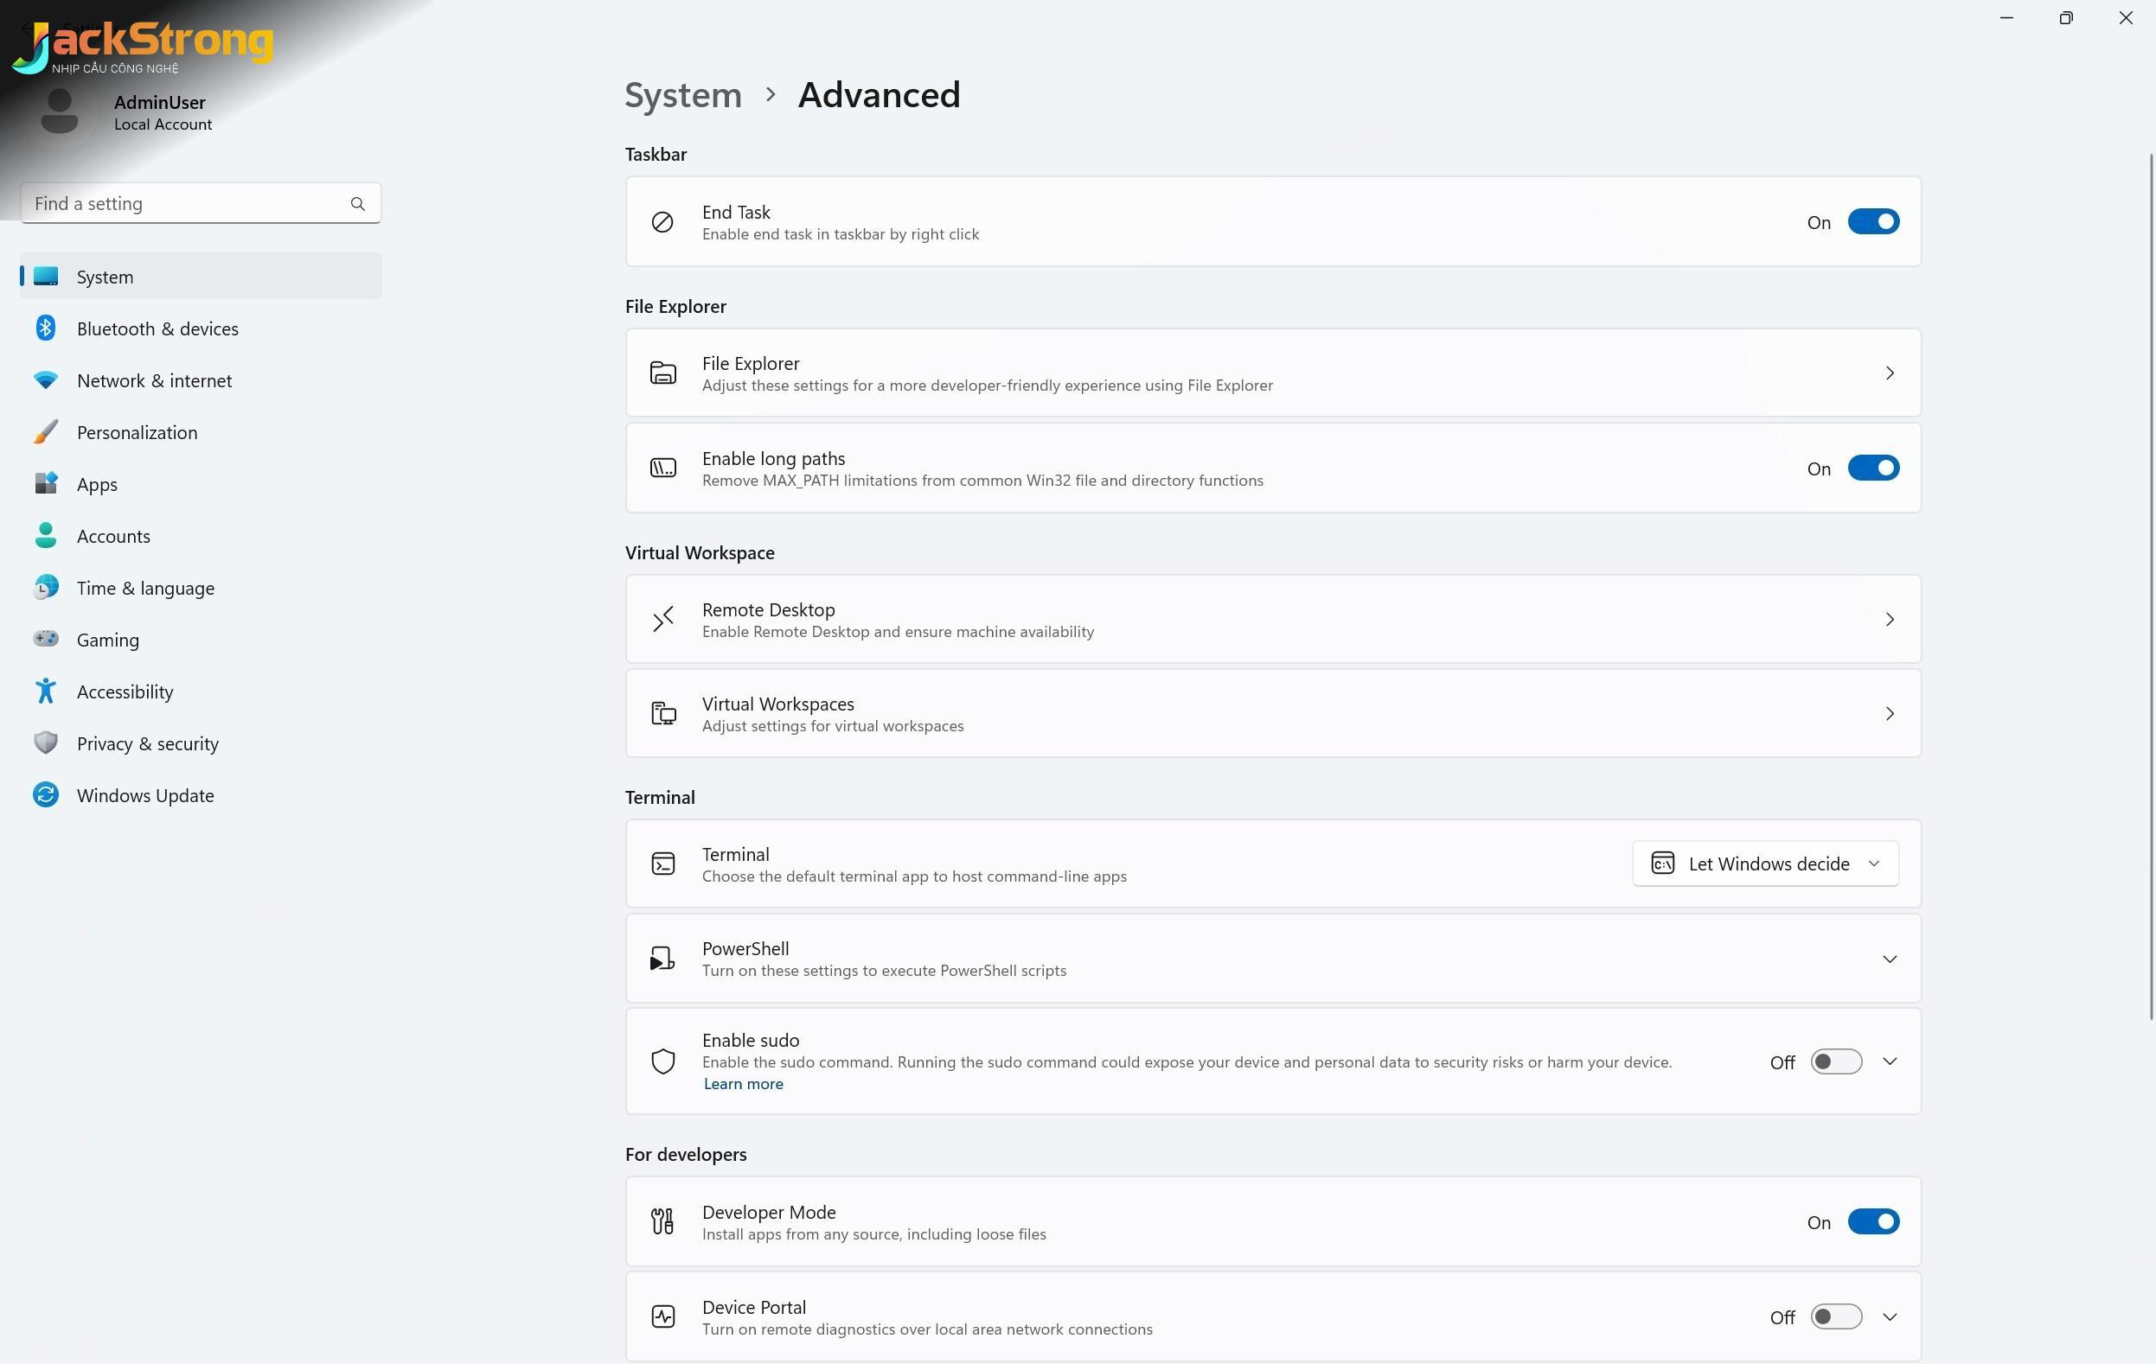Open the Let Windows decide terminal dropdown

tap(1765, 864)
